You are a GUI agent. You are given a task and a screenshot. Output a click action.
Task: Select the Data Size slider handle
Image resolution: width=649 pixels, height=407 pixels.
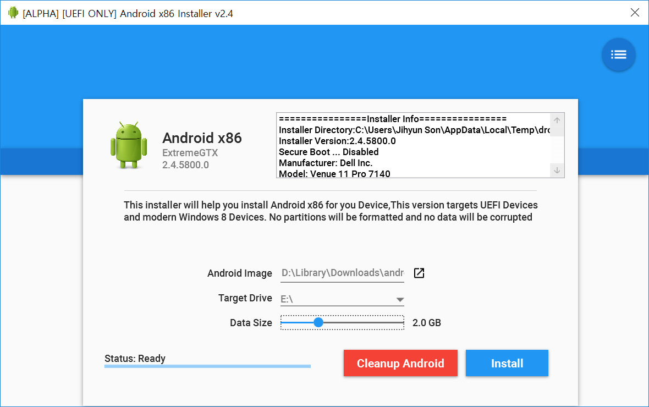(x=318, y=322)
